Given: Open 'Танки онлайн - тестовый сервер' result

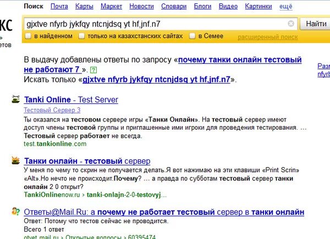Looking at the screenshot, I should coord(87,161).
